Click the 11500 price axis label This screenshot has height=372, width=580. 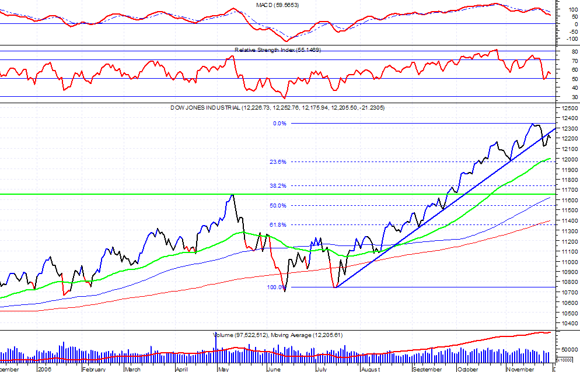point(569,210)
